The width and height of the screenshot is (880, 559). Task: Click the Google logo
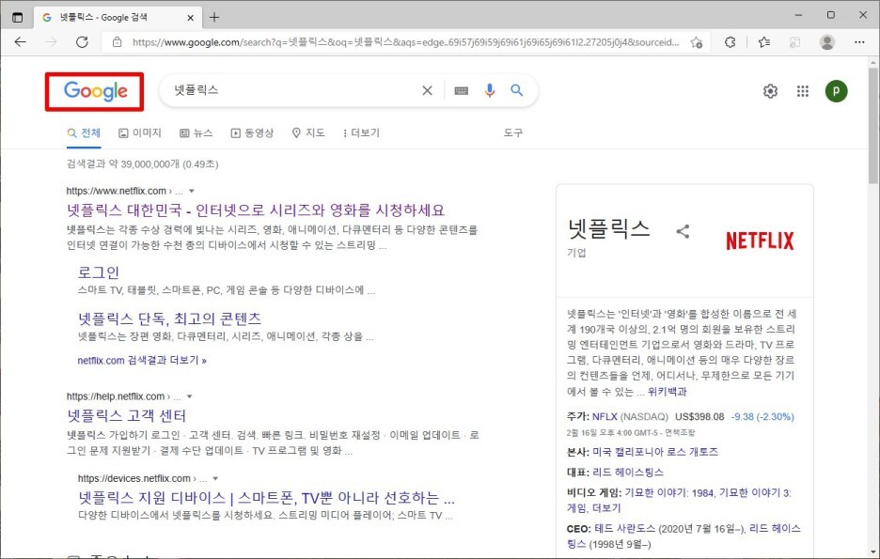tap(95, 91)
